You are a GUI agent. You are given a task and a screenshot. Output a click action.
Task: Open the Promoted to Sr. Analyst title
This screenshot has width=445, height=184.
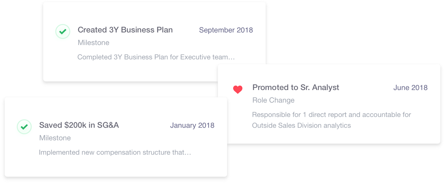[x=296, y=88]
